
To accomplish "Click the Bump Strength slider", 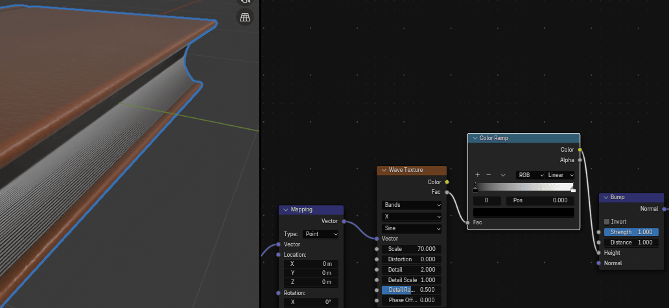I will [631, 232].
